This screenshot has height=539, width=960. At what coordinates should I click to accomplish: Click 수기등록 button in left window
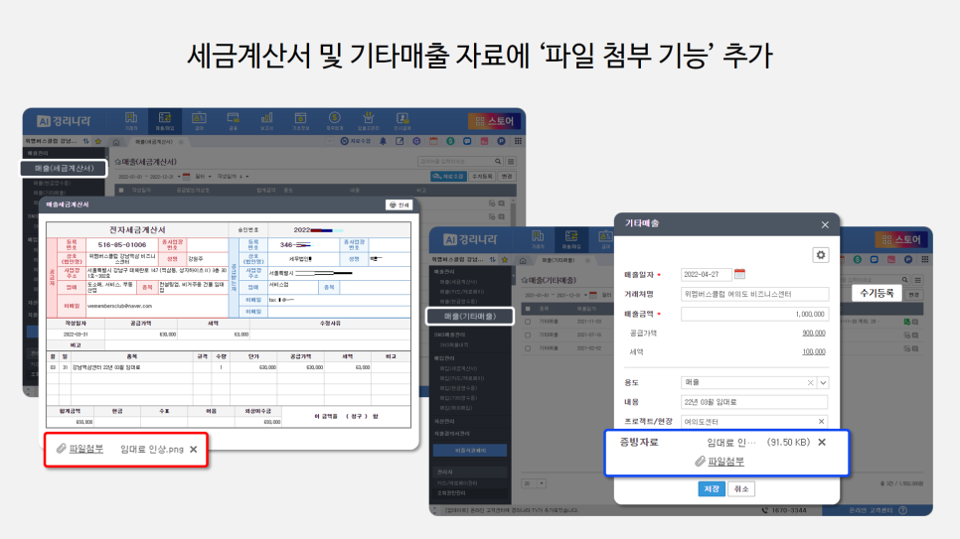482,177
